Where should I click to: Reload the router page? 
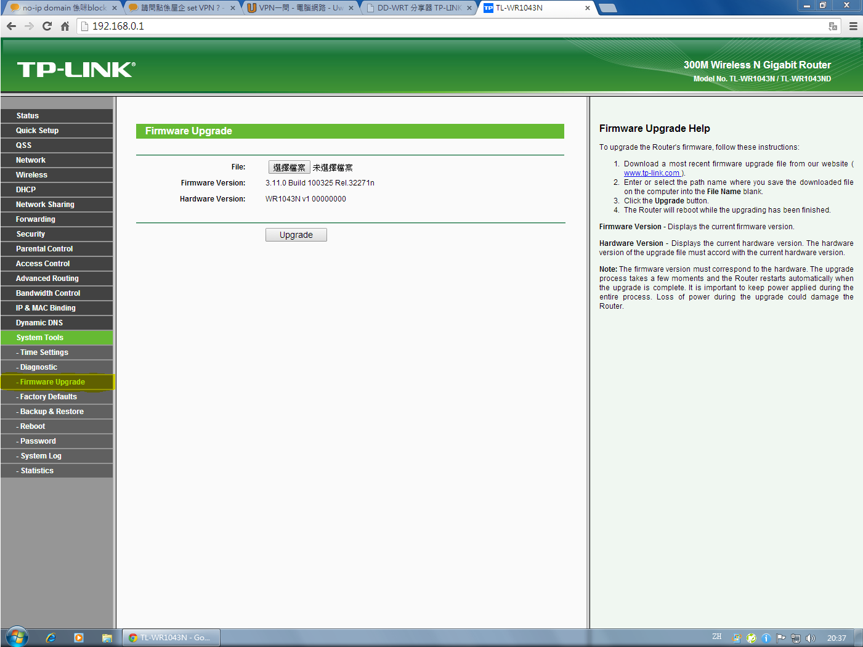point(47,26)
